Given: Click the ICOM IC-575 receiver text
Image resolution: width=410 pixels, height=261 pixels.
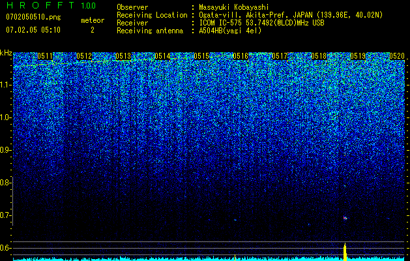Looking at the screenshot, I should click(x=261, y=23).
